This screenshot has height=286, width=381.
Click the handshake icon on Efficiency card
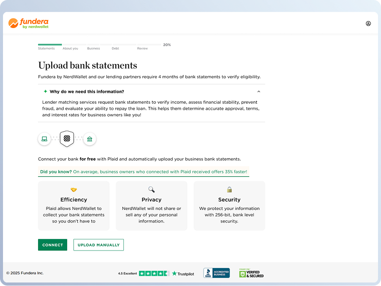[x=74, y=190]
